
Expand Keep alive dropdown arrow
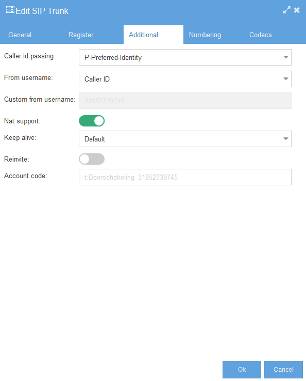tap(285, 139)
